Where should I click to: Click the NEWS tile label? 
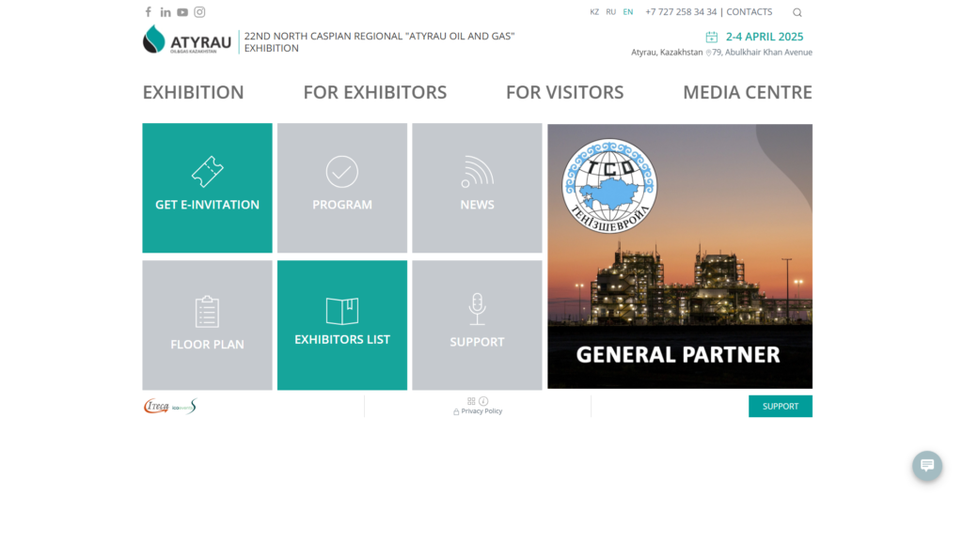tap(477, 205)
